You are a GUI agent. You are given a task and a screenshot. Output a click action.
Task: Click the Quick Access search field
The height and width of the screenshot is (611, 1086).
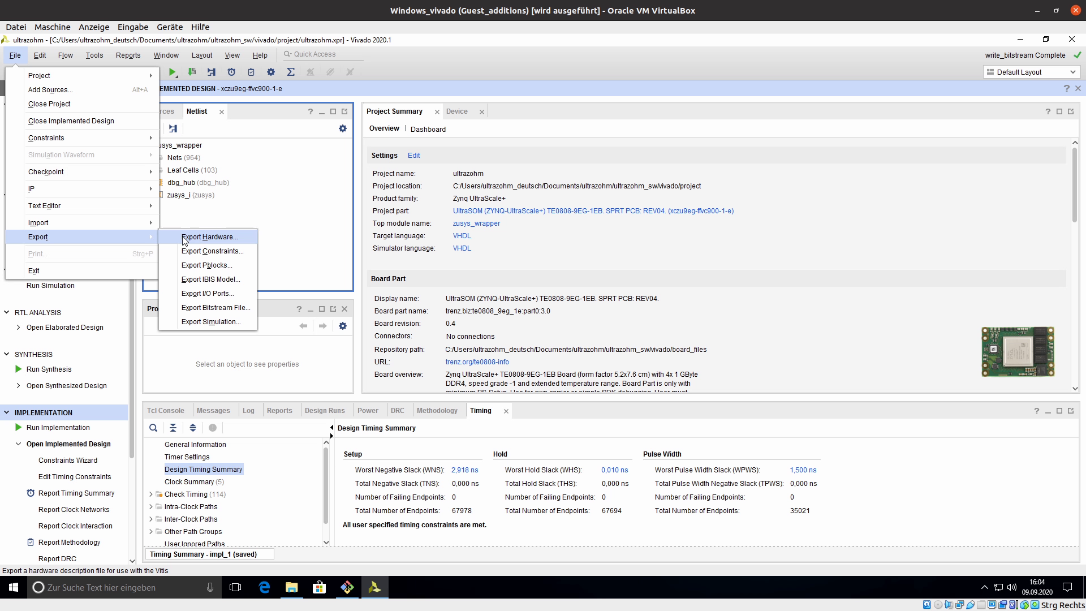[322, 54]
